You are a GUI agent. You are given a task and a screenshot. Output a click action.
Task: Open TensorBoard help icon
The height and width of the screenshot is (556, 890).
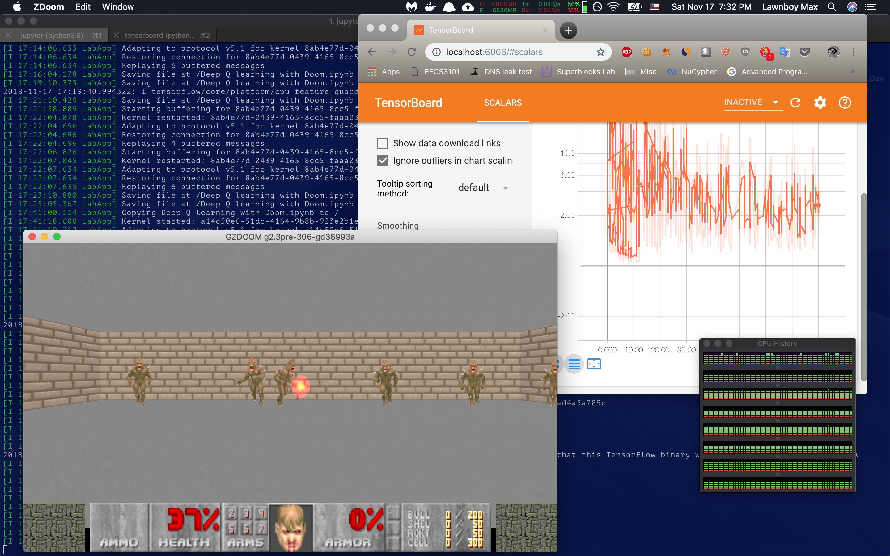(844, 103)
